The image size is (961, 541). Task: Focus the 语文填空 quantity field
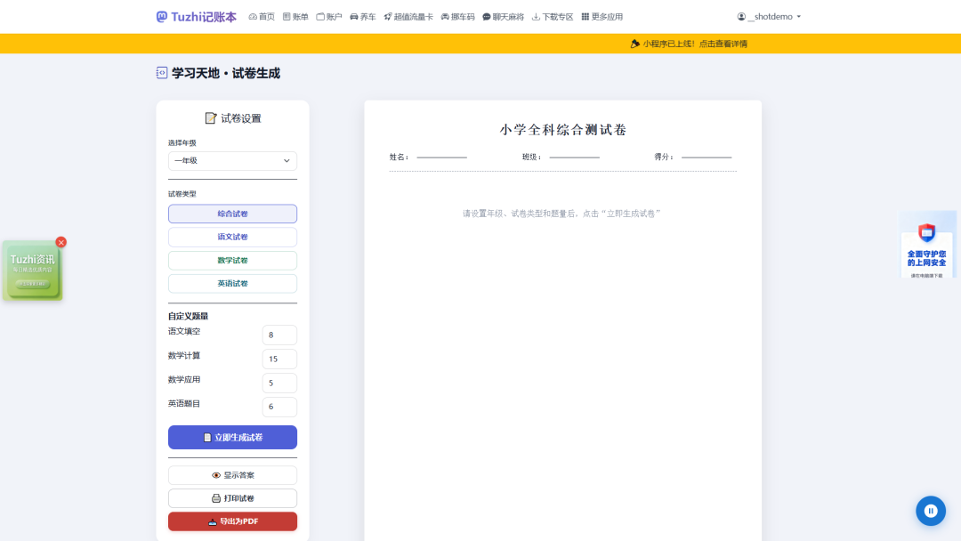click(279, 335)
